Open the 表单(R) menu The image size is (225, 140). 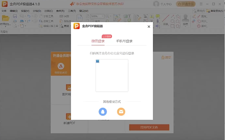[60, 11]
